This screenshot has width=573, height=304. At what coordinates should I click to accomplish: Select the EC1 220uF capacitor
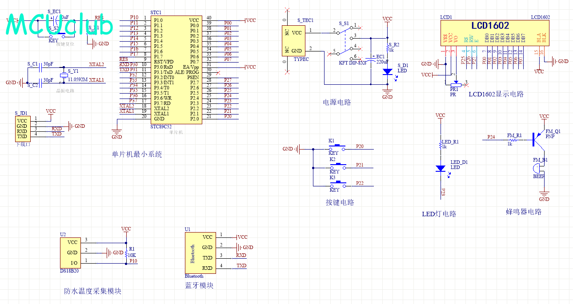click(x=370, y=59)
